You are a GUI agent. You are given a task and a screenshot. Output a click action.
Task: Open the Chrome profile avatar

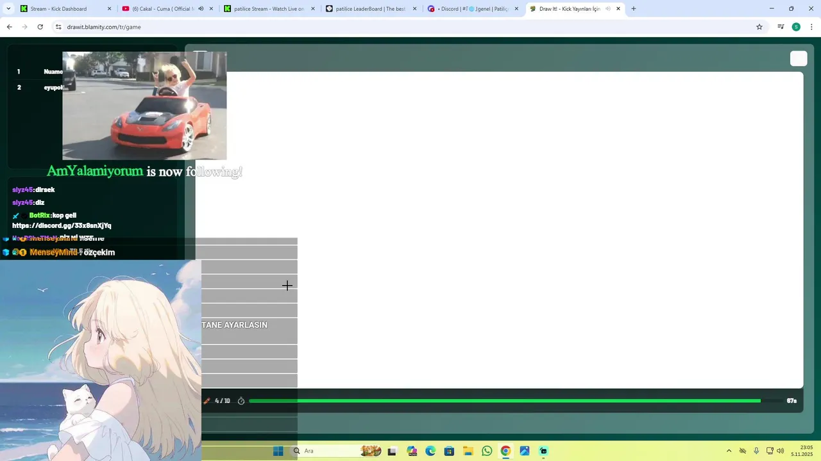click(x=796, y=27)
